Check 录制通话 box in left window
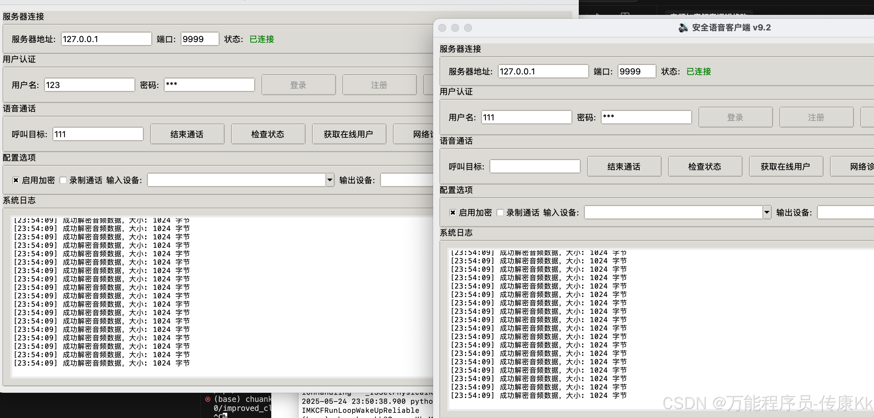This screenshot has width=874, height=418. 63,180
